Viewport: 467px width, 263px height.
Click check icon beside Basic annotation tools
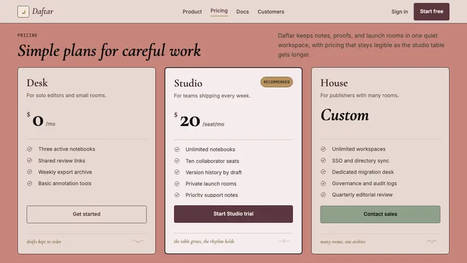click(x=30, y=183)
